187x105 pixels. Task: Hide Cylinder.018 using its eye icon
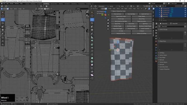[185, 9]
